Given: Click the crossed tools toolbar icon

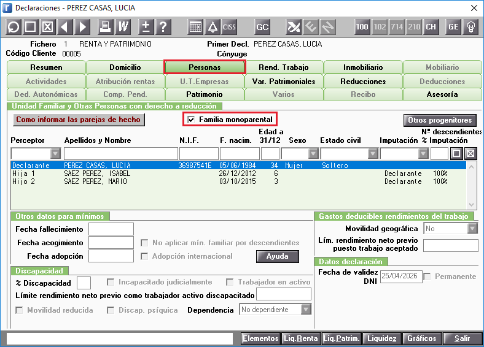Looking at the screenshot, I should click(x=294, y=27).
